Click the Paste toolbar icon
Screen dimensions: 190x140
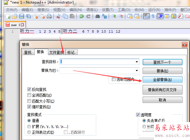[72, 16]
